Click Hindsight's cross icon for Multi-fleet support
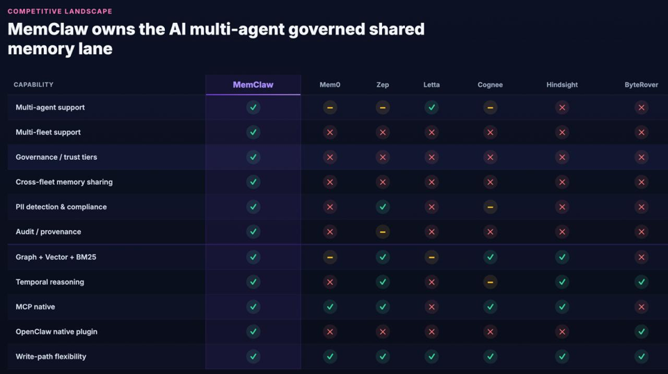The image size is (668, 374). pos(562,132)
